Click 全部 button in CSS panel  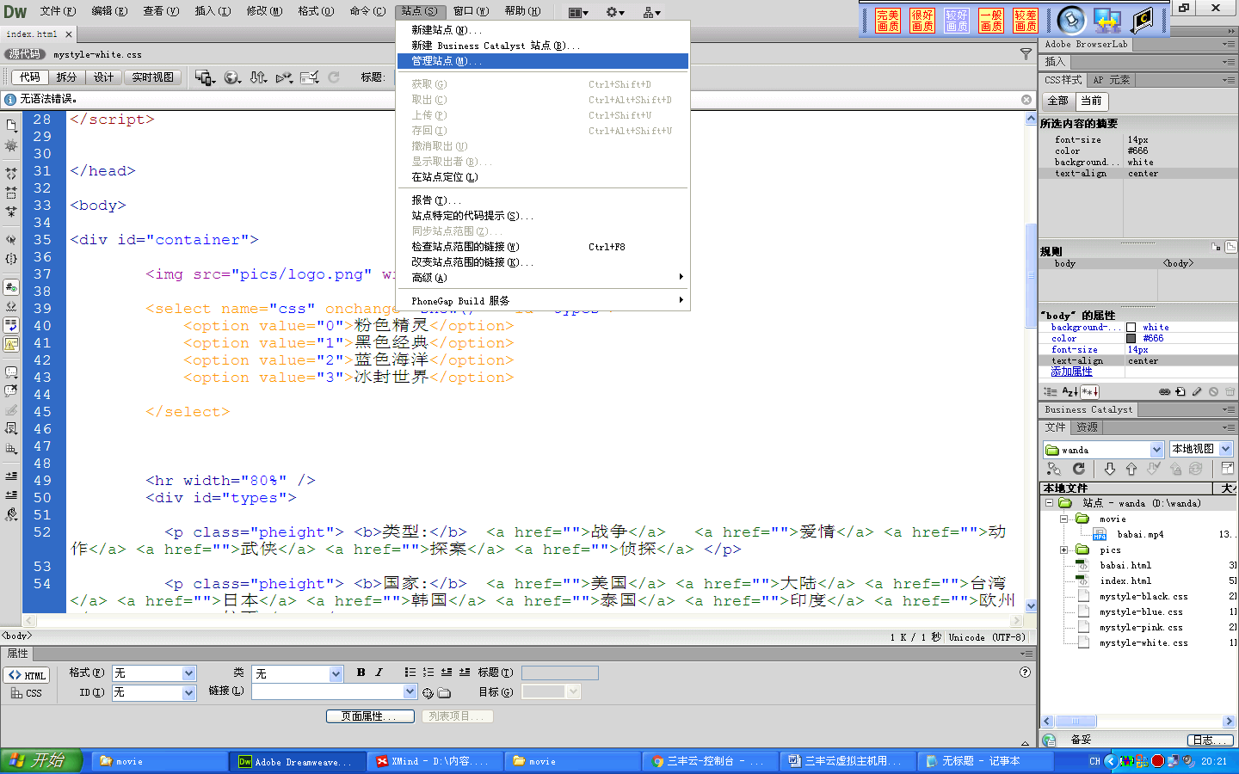click(1057, 101)
